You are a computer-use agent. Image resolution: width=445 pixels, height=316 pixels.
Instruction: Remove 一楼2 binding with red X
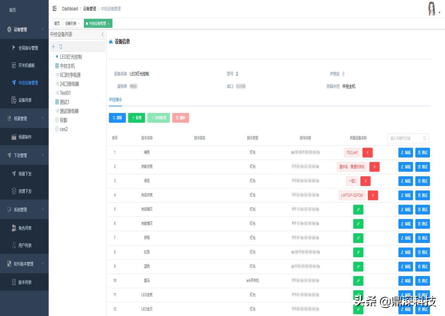[365, 181]
